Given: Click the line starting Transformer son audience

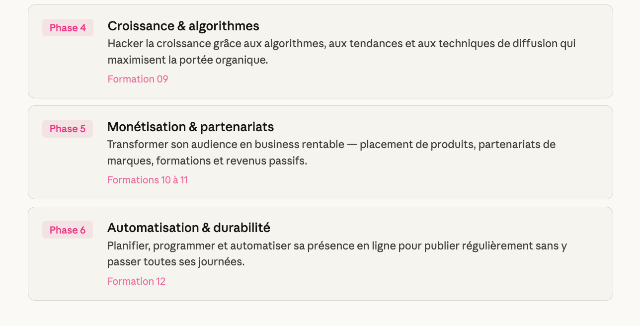Looking at the screenshot, I should point(331,145).
